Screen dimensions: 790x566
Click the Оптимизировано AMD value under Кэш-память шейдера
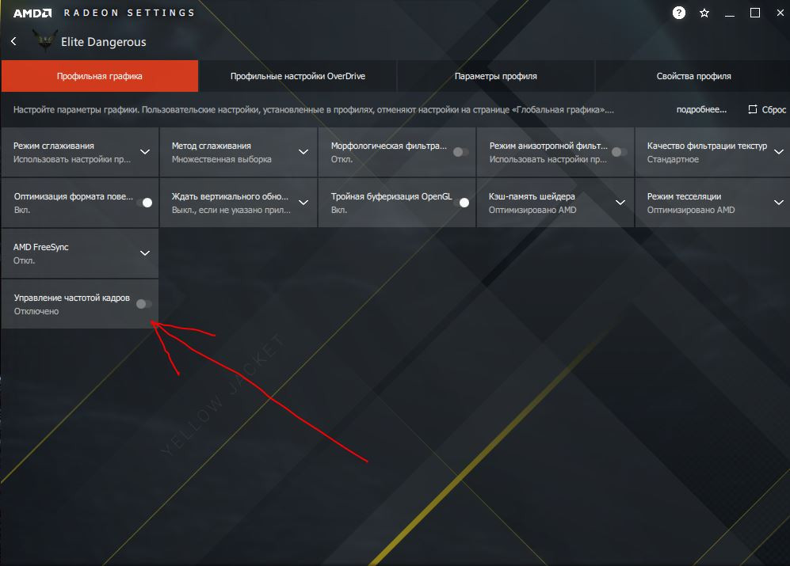(532, 210)
